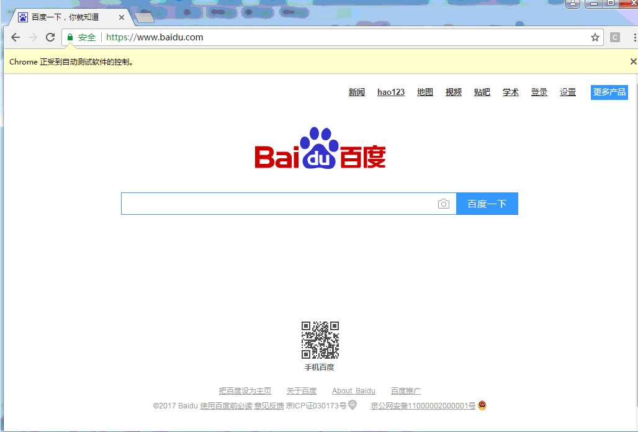Click the 百度一下 search button
The image size is (638, 432).
(x=487, y=204)
